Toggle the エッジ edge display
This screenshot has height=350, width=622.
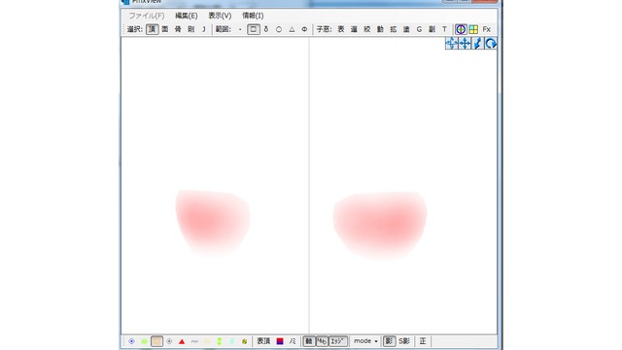click(338, 341)
